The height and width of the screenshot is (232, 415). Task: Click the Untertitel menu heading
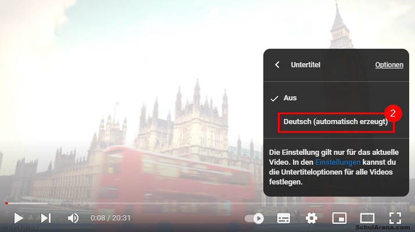point(305,65)
